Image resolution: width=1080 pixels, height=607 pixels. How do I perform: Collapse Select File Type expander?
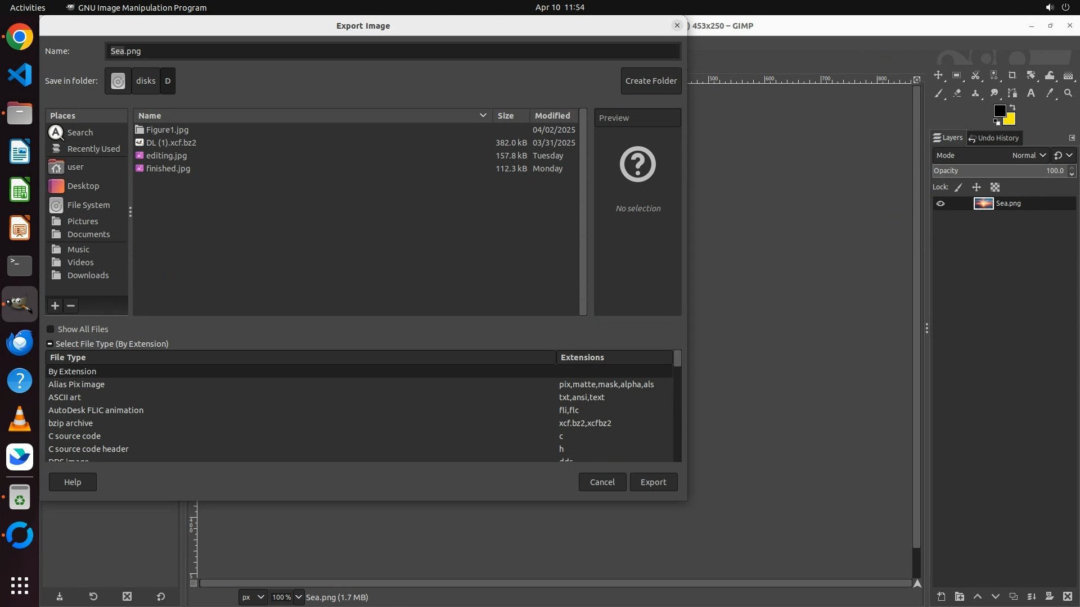[50, 344]
